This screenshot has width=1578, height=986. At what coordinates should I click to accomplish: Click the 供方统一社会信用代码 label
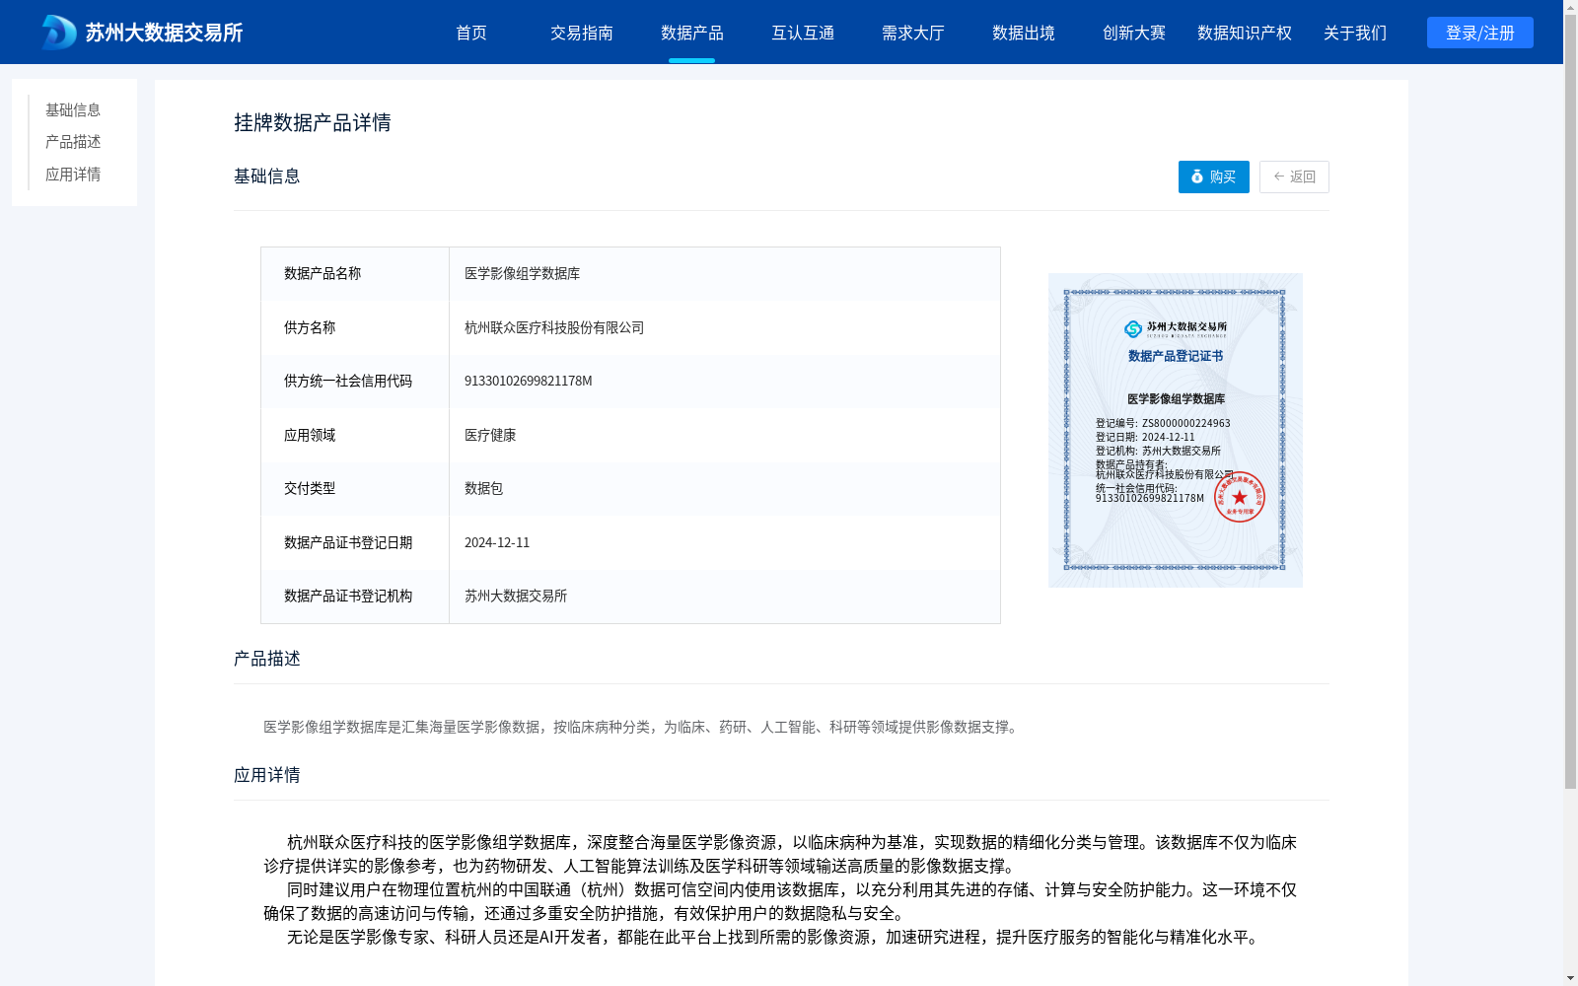[x=348, y=381]
